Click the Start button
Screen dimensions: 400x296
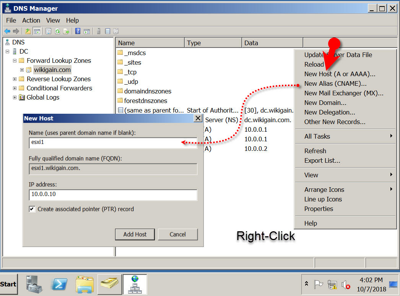coord(9,284)
